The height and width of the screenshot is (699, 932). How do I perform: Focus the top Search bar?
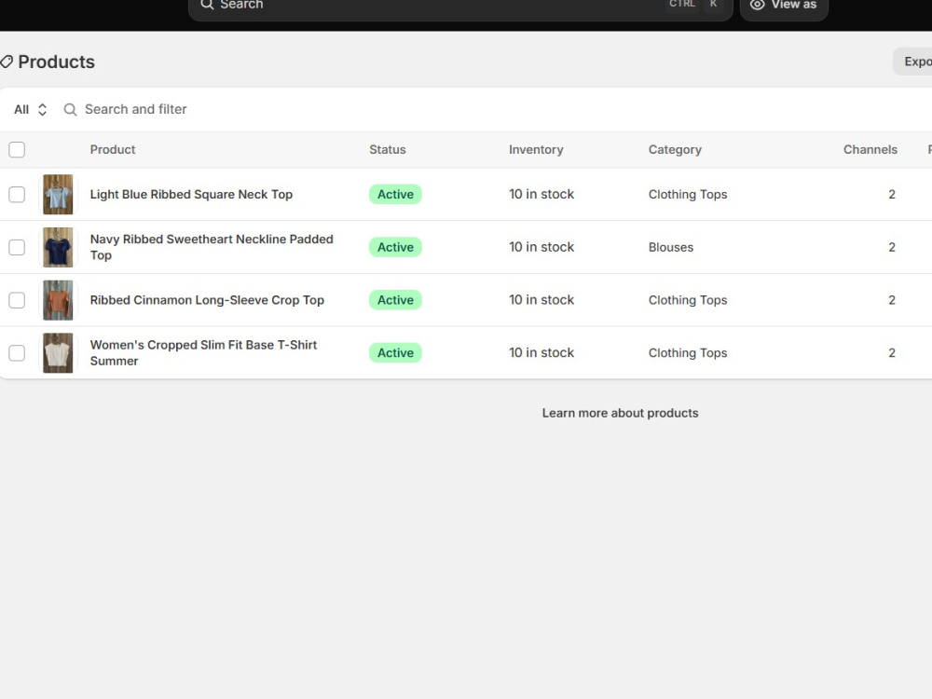pos(460,6)
